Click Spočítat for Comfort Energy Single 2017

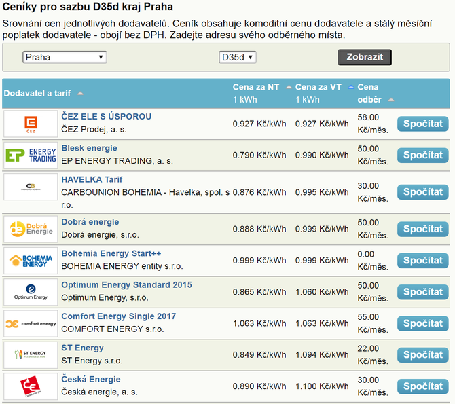423,324
